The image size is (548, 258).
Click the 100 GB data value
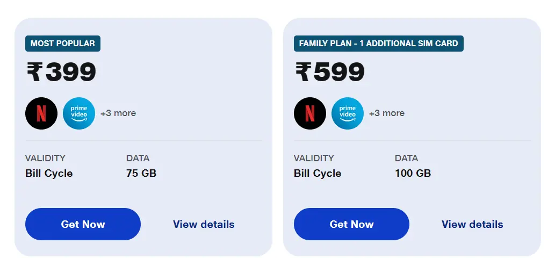(x=413, y=174)
